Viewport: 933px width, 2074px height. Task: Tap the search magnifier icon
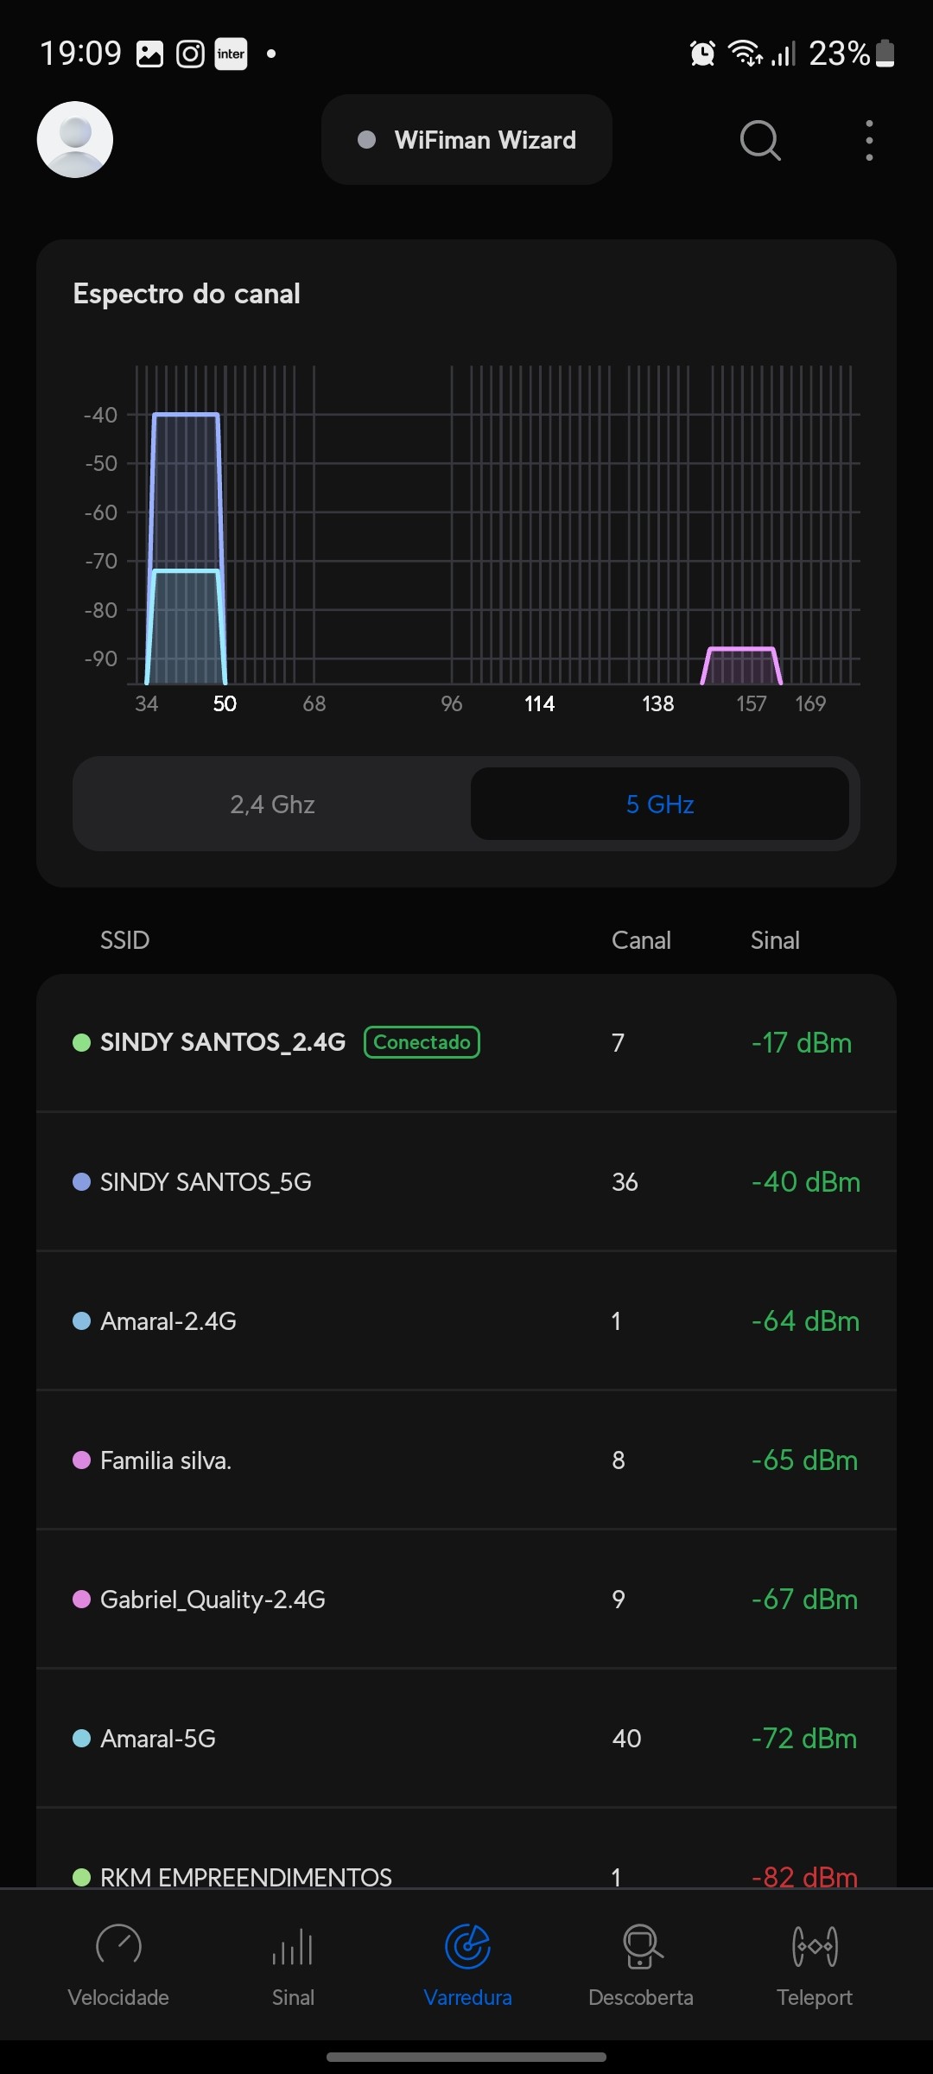coord(760,140)
